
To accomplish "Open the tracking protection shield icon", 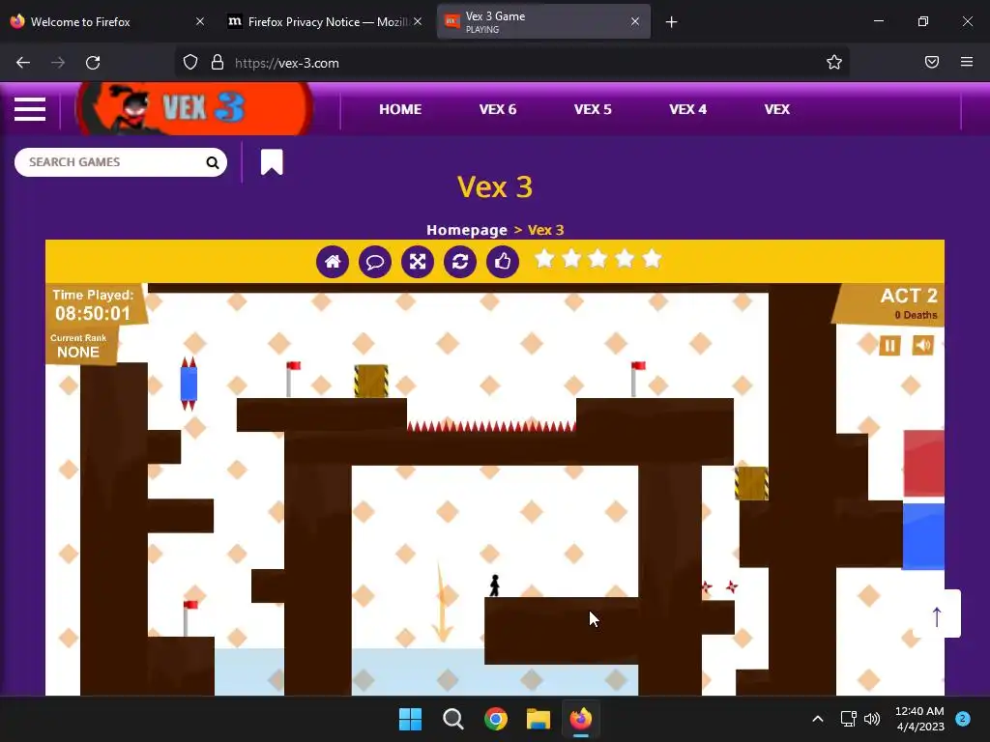I will point(190,63).
